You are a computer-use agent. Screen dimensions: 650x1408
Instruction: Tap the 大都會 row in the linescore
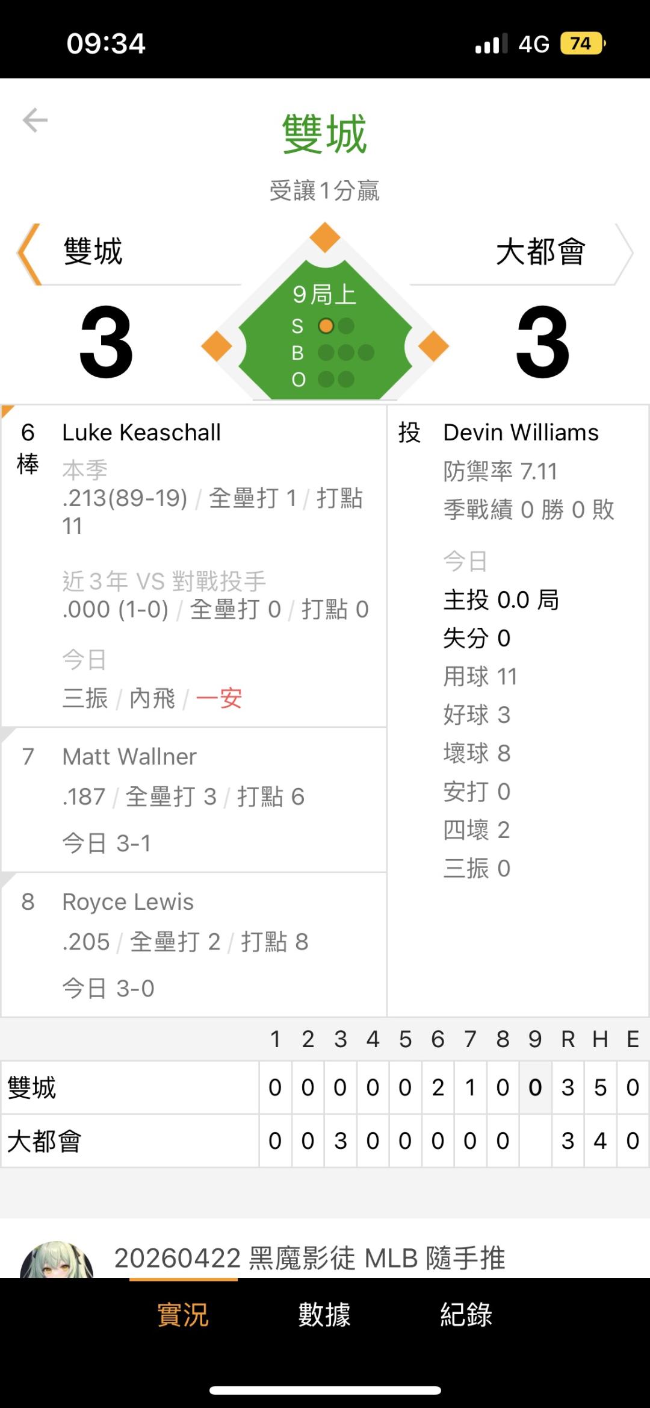129,1140
